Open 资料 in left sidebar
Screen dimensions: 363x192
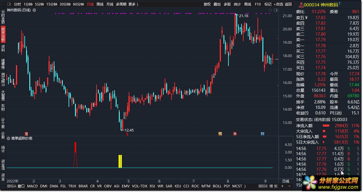3,48
